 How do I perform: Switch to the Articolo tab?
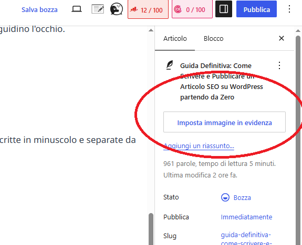(175, 39)
